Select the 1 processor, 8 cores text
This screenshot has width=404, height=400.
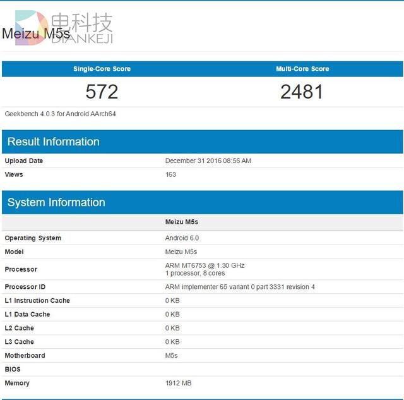[x=195, y=273]
